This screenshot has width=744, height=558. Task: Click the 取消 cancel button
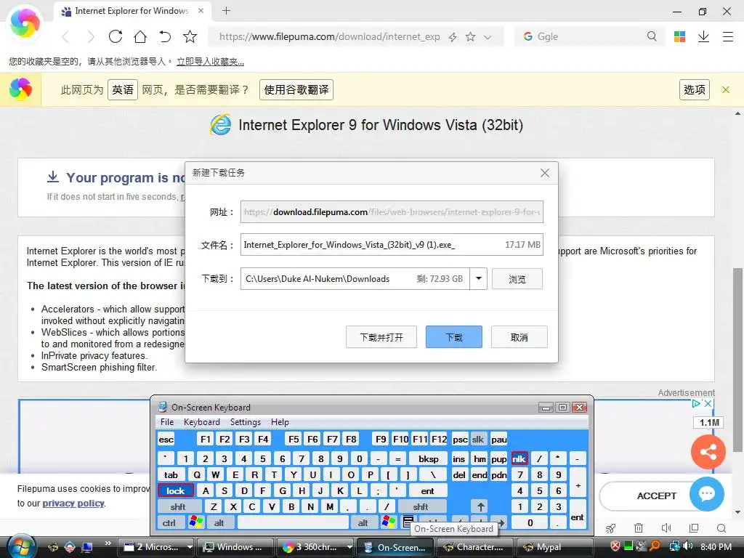[519, 337]
